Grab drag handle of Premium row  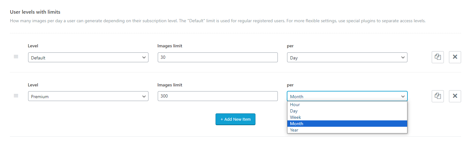coord(16,96)
